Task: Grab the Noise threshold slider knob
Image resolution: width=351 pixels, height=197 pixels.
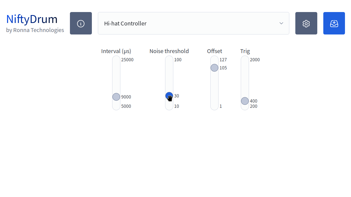Action: [x=169, y=96]
